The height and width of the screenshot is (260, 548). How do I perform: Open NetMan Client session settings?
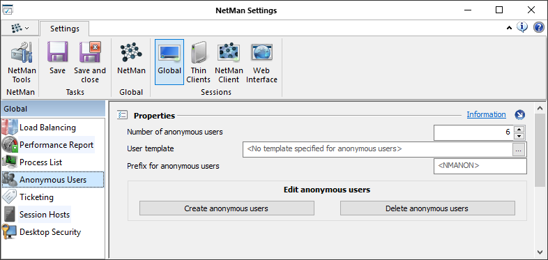point(229,63)
